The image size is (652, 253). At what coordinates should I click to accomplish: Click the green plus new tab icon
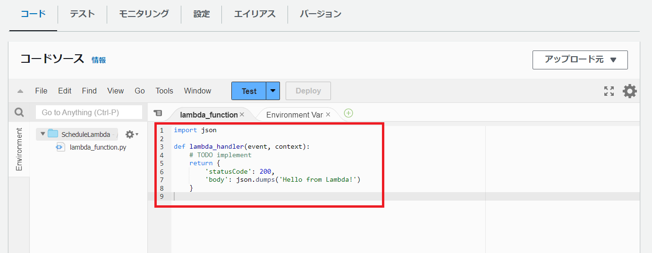coord(348,113)
